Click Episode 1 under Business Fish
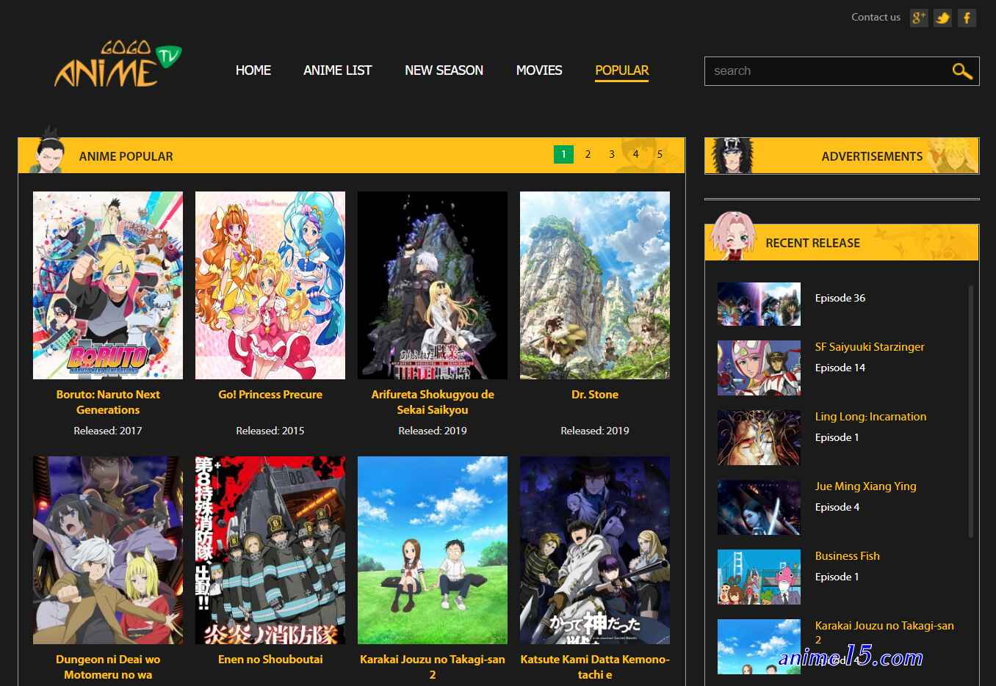Viewport: 996px width, 686px height. 837,577
